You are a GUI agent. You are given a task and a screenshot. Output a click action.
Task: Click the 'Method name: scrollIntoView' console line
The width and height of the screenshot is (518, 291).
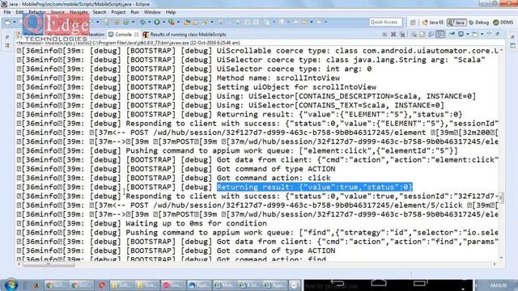click(278, 78)
